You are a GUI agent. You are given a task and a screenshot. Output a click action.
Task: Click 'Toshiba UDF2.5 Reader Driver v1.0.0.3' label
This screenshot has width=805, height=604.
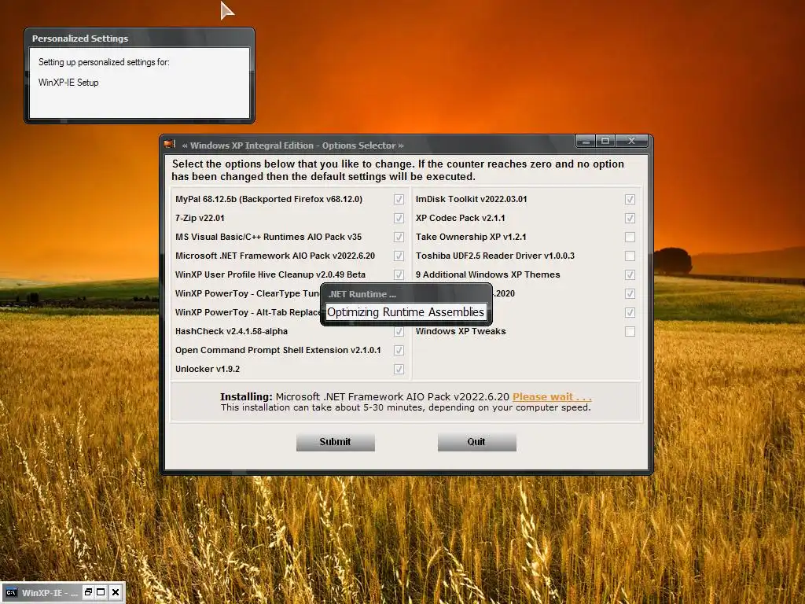click(495, 256)
